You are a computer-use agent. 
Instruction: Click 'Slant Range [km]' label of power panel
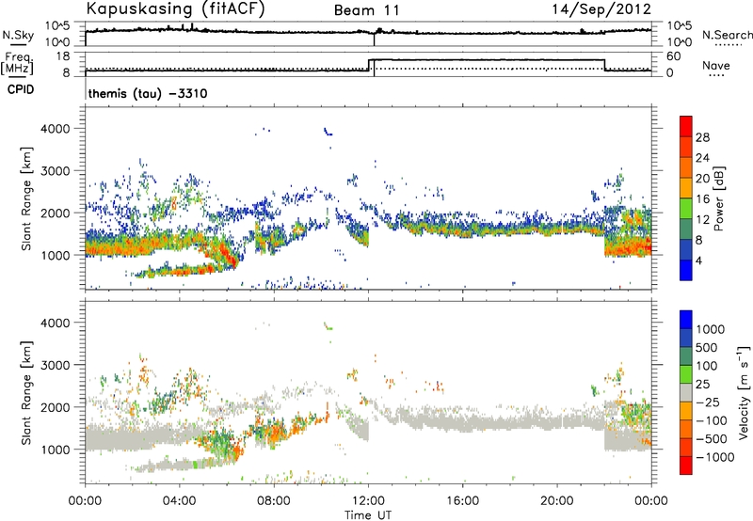coord(26,198)
